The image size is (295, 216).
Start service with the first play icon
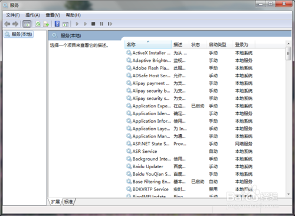(77, 24)
